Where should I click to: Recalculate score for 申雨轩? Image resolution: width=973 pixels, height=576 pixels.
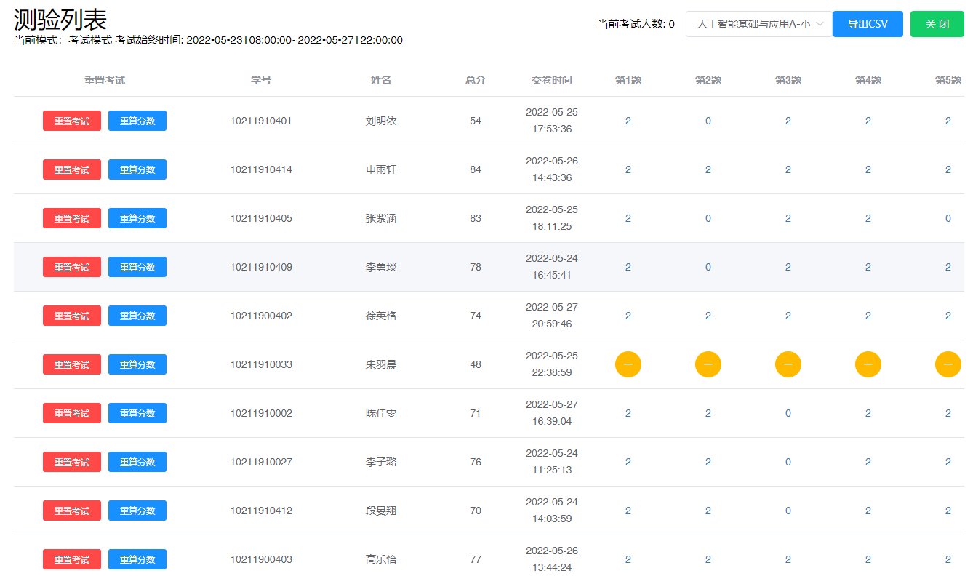[x=137, y=169]
